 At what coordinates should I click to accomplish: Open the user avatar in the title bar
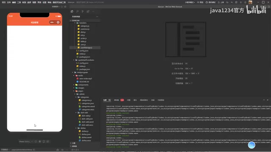tap(250, 2)
